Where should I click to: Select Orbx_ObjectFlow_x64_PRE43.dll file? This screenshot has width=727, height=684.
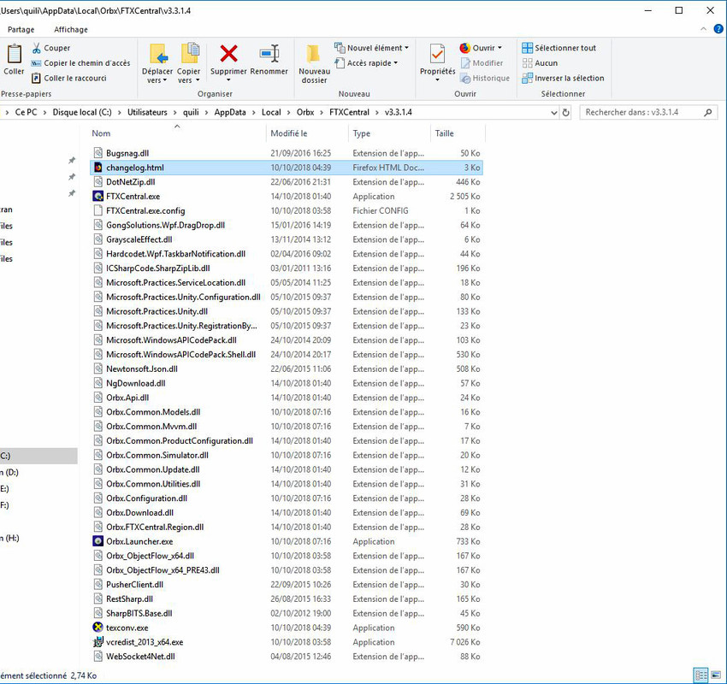coord(163,570)
